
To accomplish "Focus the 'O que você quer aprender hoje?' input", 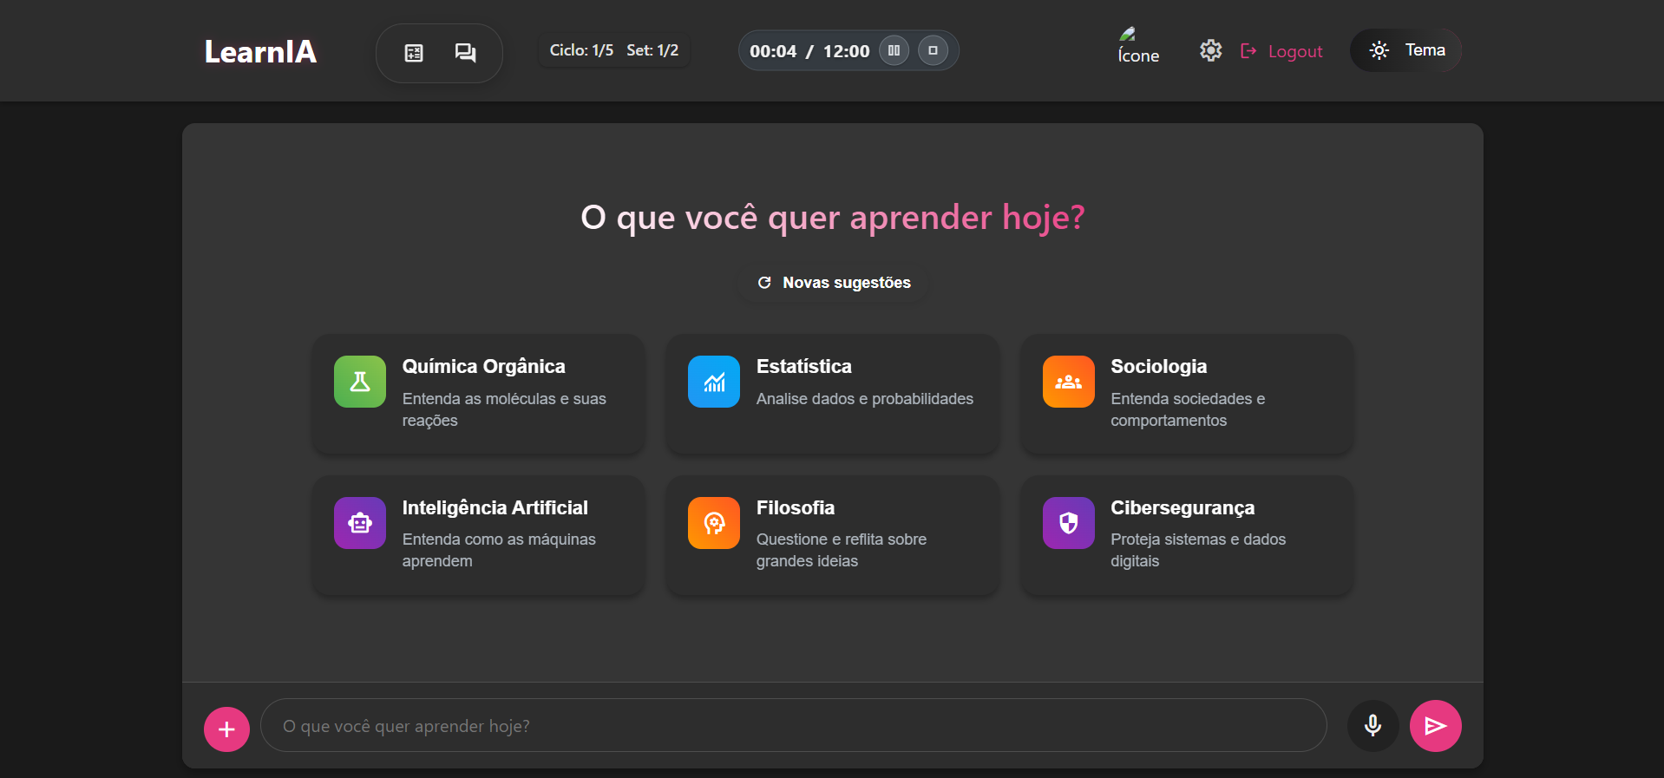I will click(793, 726).
